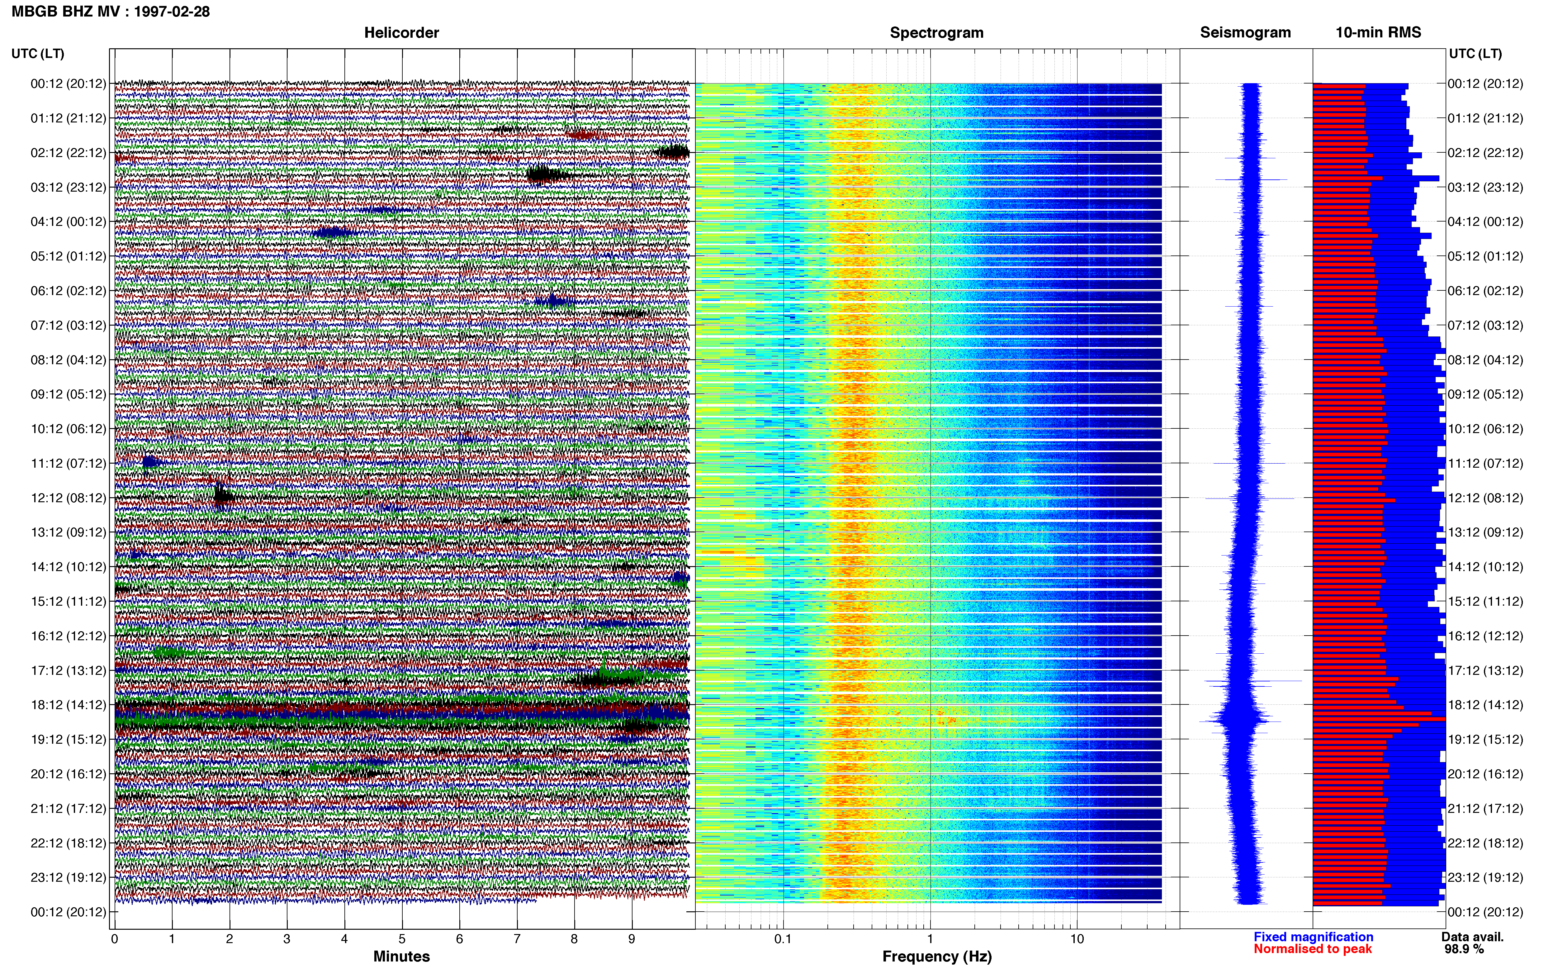Image resolution: width=1563 pixels, height=978 pixels.
Task: Click the left time label '18:12 (14:12)'
Action: 69,705
